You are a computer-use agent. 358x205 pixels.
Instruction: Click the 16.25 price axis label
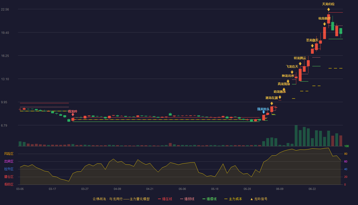pos(5,56)
